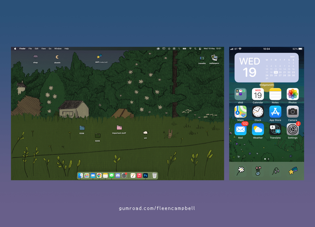315x227 pixels.
Task: Open Discord from the dock
Action: pyautogui.click(x=118, y=175)
